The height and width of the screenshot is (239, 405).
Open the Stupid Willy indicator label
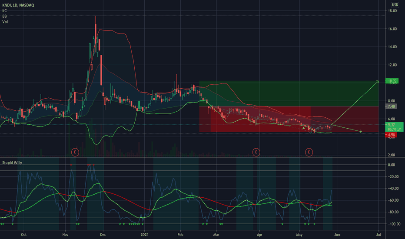click(x=12, y=163)
